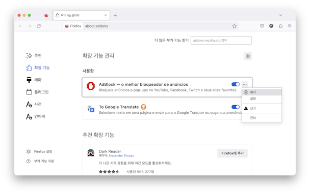Viewport: 310px width, 194px height.
Task: Open the 플러그인 sidebar section
Action: (x=37, y=92)
